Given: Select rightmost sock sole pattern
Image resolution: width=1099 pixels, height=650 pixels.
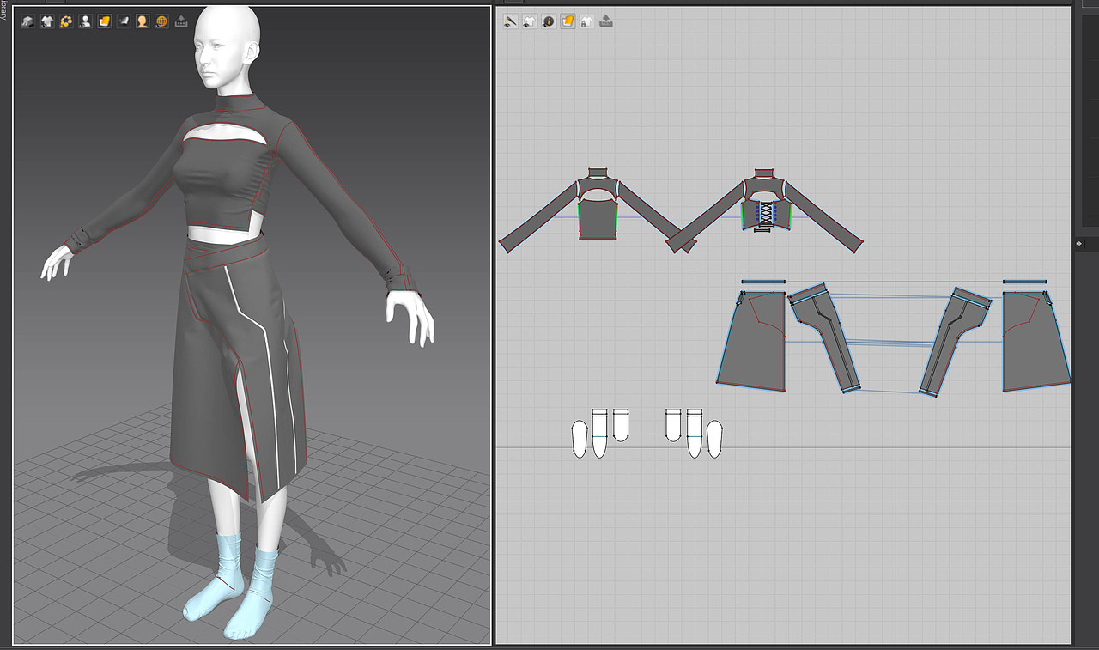Looking at the screenshot, I should (713, 439).
